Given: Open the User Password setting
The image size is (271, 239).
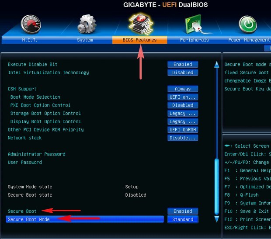Looking at the screenshot, I should [x=25, y=162].
